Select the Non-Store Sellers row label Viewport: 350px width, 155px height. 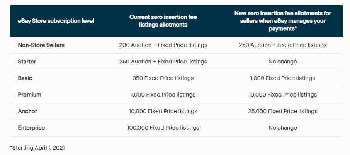[41, 45]
